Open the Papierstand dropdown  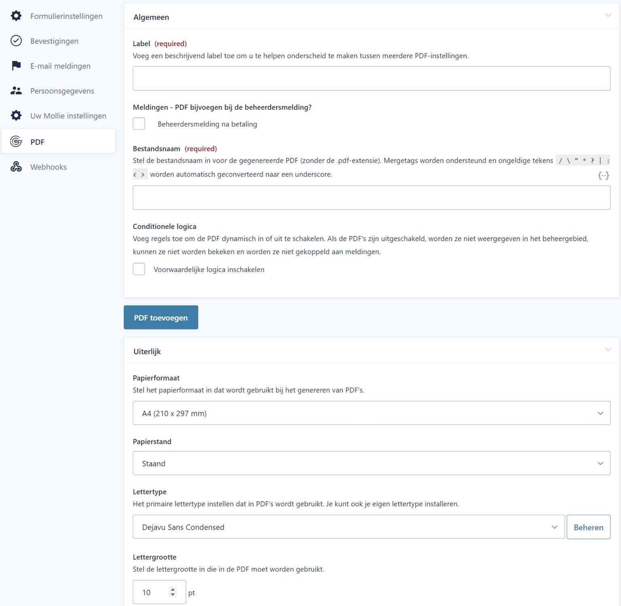[371, 463]
